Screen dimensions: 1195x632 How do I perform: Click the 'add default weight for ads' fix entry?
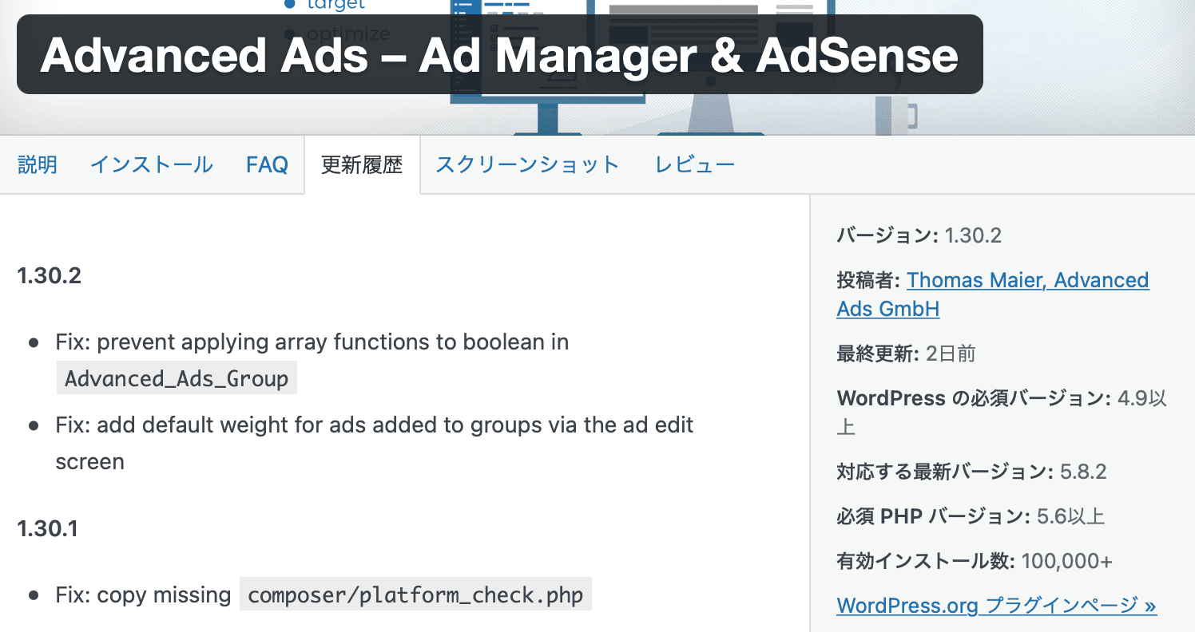(x=375, y=443)
